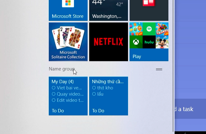Click the Spotify icon in Play folder
Viewport: 206px width, 134px height.
[x=149, y=29]
